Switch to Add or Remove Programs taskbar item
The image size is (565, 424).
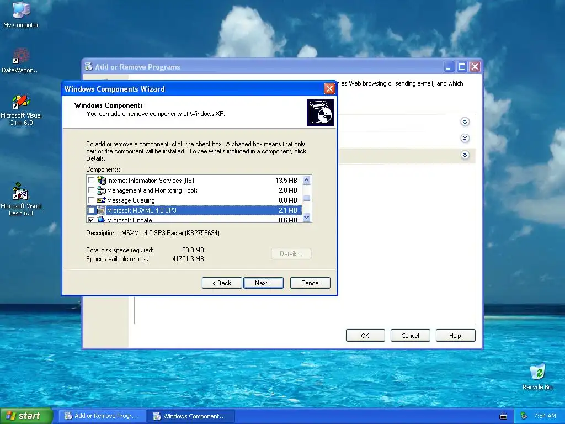102,416
